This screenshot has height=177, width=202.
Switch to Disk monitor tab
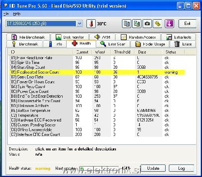click(69, 37)
